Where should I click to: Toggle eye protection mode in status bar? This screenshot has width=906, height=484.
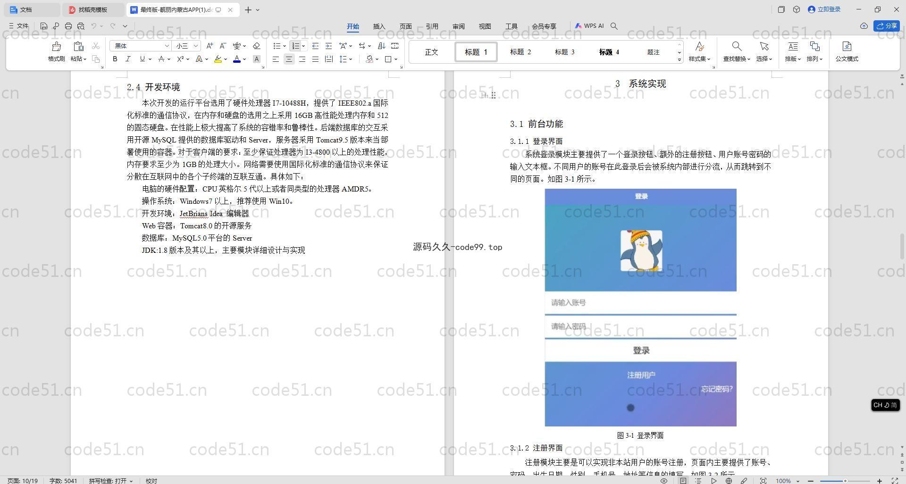pos(663,481)
